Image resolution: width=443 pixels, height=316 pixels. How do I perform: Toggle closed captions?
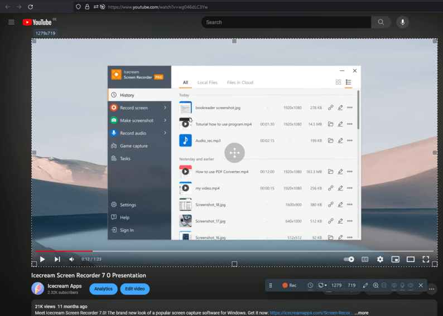[365, 259]
